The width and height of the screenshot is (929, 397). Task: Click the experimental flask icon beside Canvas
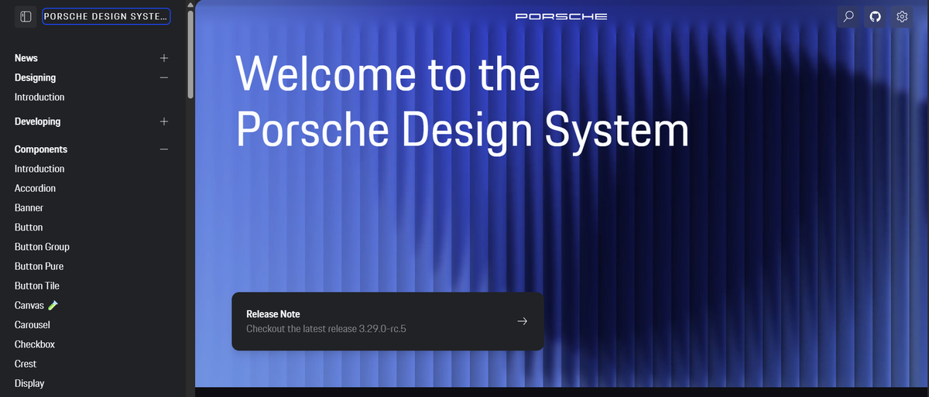click(x=53, y=306)
